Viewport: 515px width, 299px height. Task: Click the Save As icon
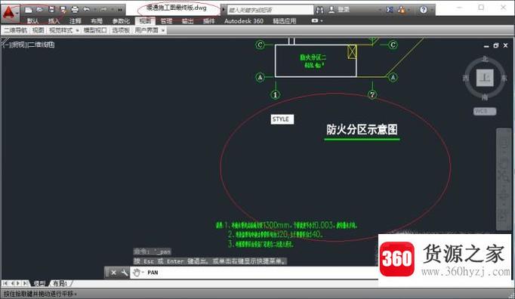[63, 10]
